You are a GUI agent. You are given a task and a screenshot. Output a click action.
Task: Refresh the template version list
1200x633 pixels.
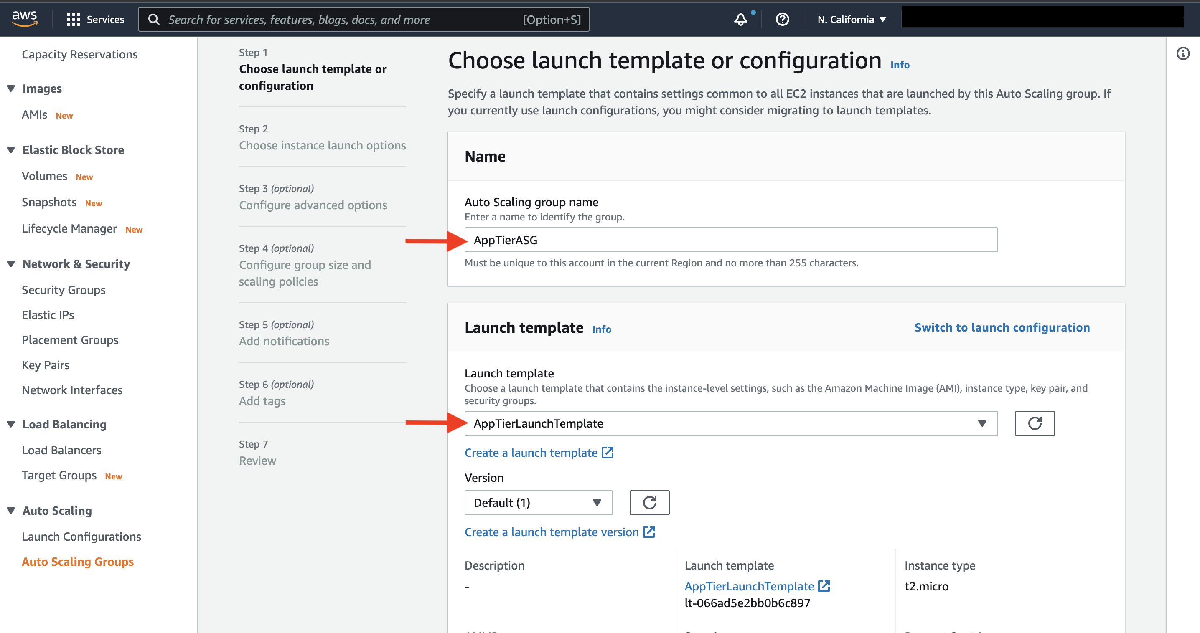point(649,502)
